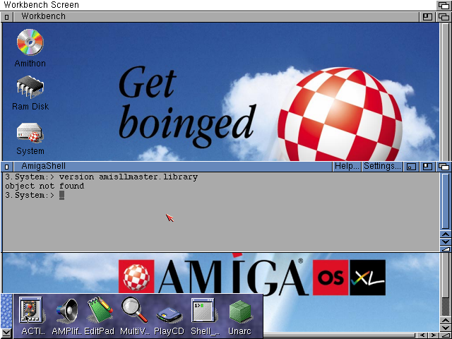Click the Workbench Screen title text
The width and height of the screenshot is (452, 339).
click(41, 5)
